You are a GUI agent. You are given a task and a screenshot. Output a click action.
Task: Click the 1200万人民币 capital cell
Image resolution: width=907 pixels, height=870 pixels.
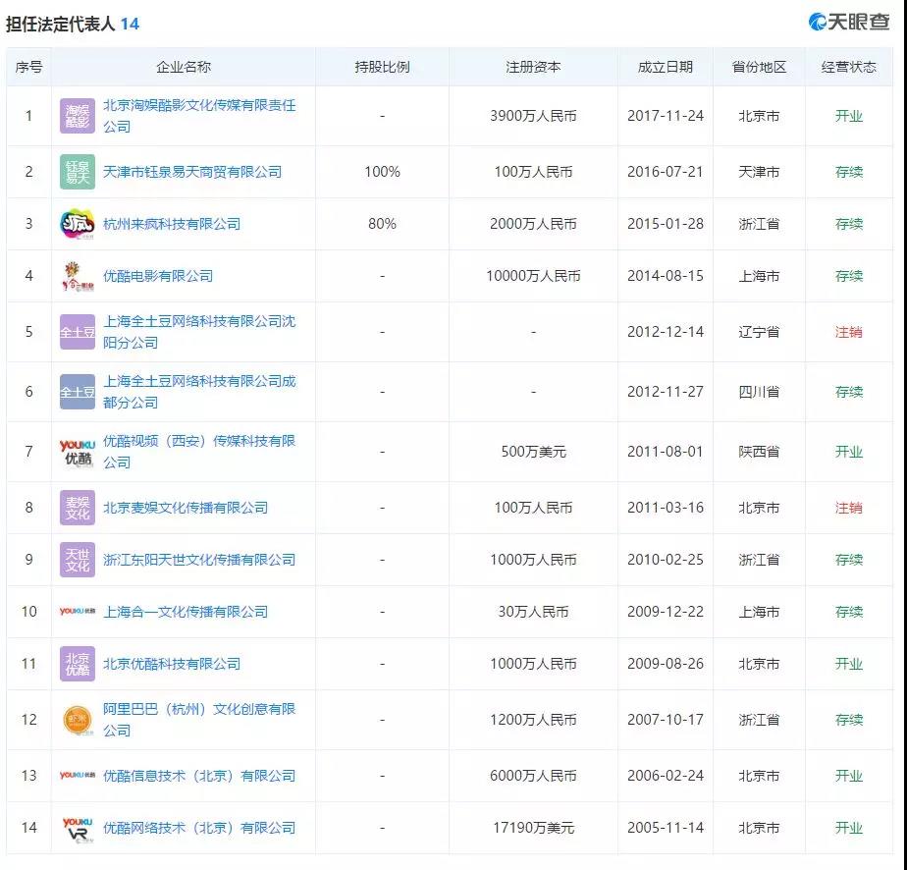tap(533, 720)
